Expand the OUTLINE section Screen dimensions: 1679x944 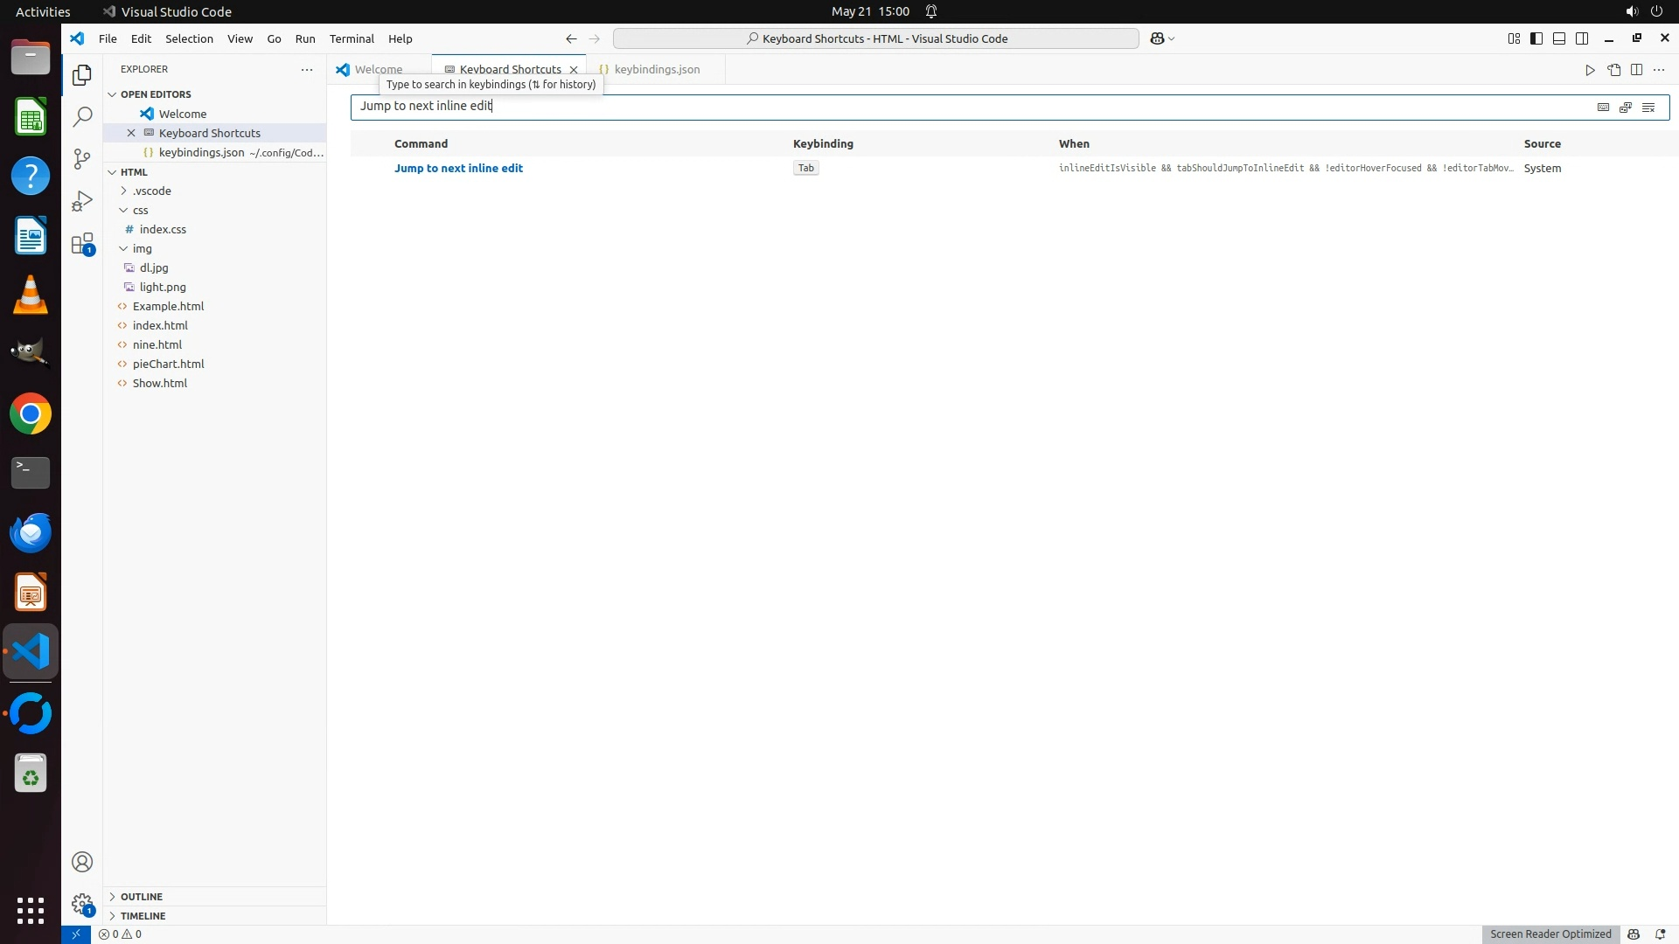coord(141,897)
